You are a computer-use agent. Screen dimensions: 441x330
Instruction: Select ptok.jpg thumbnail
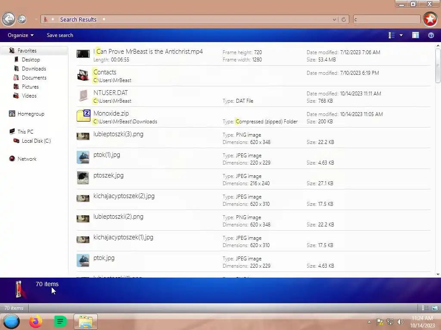pos(83,260)
